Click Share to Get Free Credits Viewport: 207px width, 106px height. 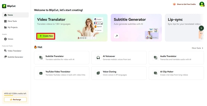(186, 4)
